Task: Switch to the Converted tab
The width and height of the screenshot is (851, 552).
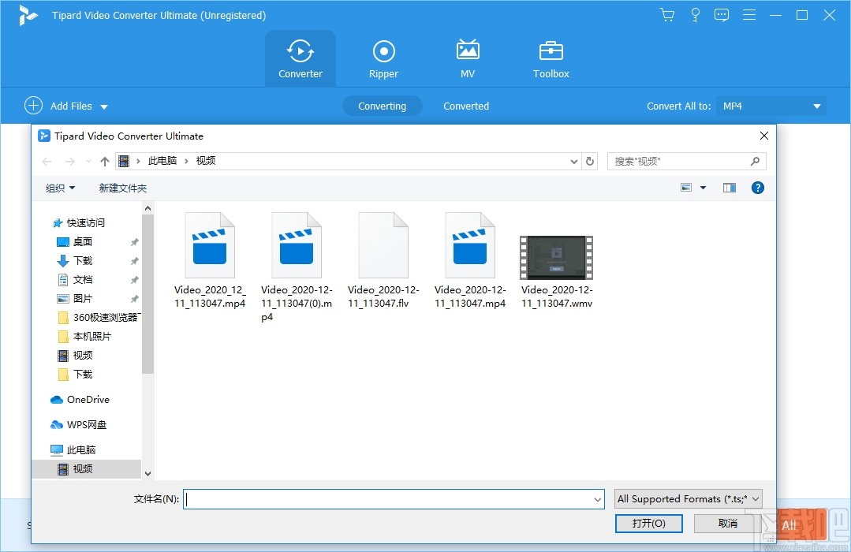Action: coord(466,106)
